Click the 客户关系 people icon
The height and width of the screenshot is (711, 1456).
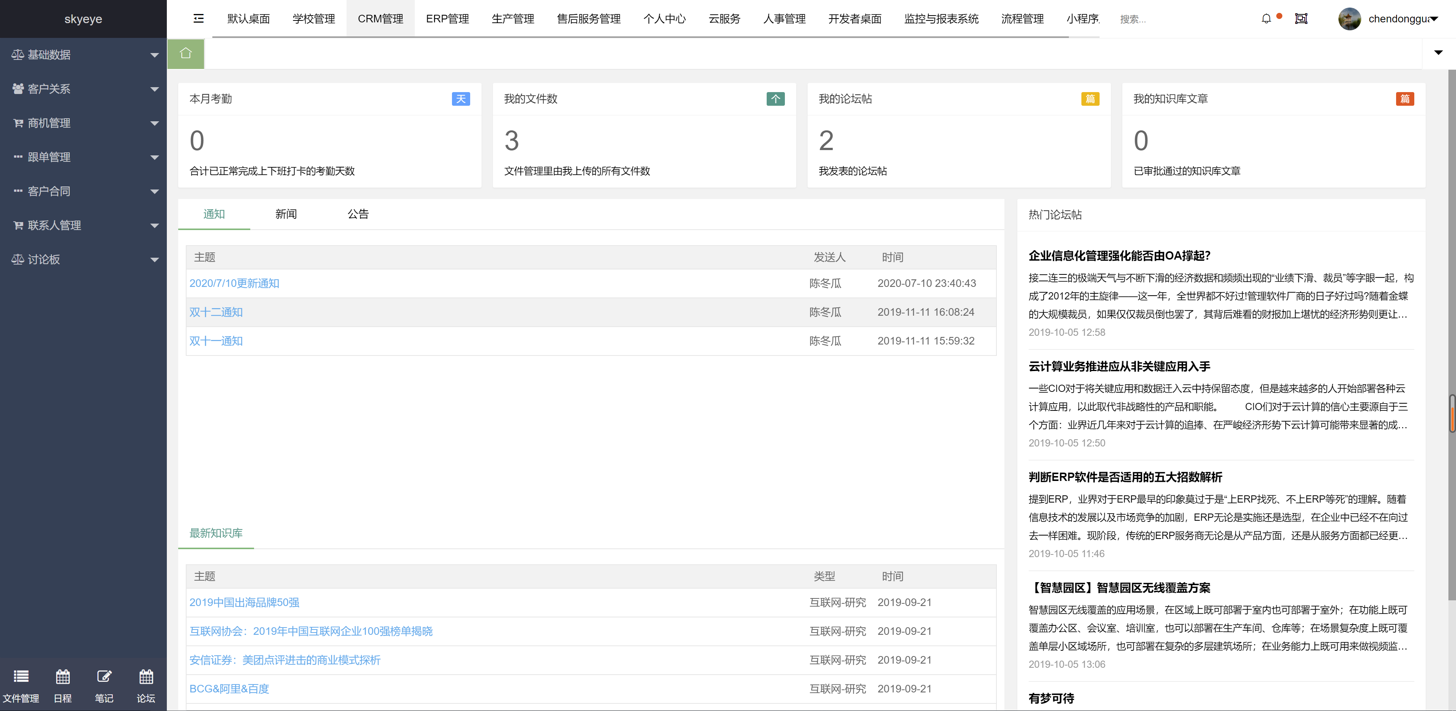(x=18, y=89)
